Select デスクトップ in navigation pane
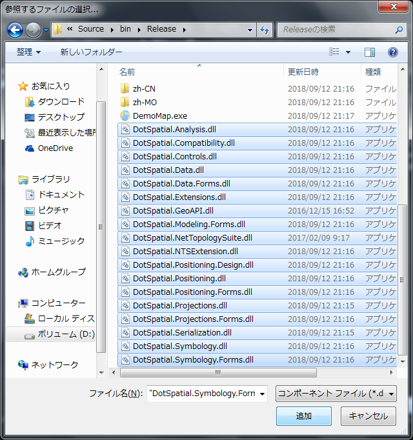 click(x=55, y=117)
